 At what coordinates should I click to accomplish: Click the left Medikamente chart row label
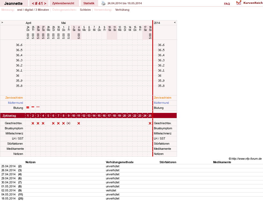[15, 149]
